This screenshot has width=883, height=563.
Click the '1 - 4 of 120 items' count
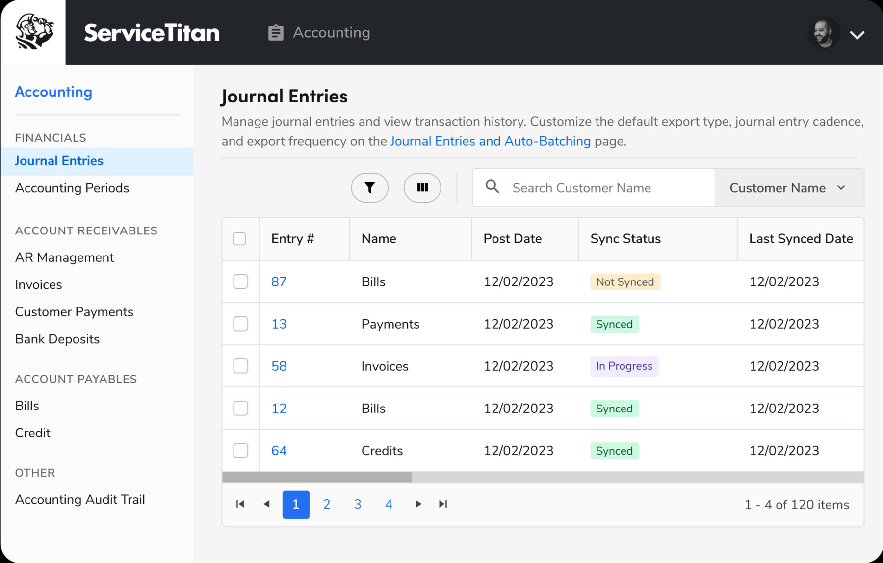797,505
